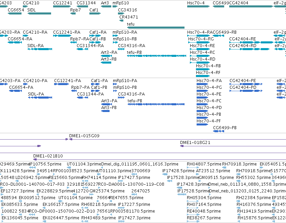Click SIDL-RA transcript glyph
The height and width of the screenshot is (223, 286).
(x=40, y=49)
